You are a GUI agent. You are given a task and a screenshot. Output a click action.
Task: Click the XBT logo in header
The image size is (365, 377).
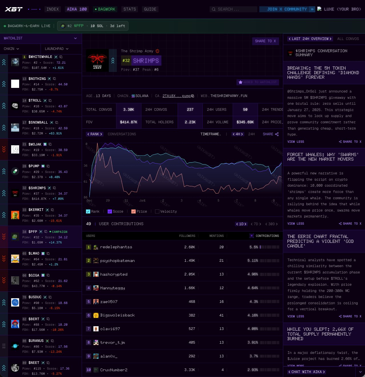pyautogui.click(x=14, y=9)
